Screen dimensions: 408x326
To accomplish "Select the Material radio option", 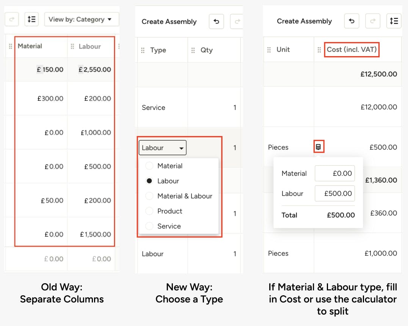I will 149,166.
